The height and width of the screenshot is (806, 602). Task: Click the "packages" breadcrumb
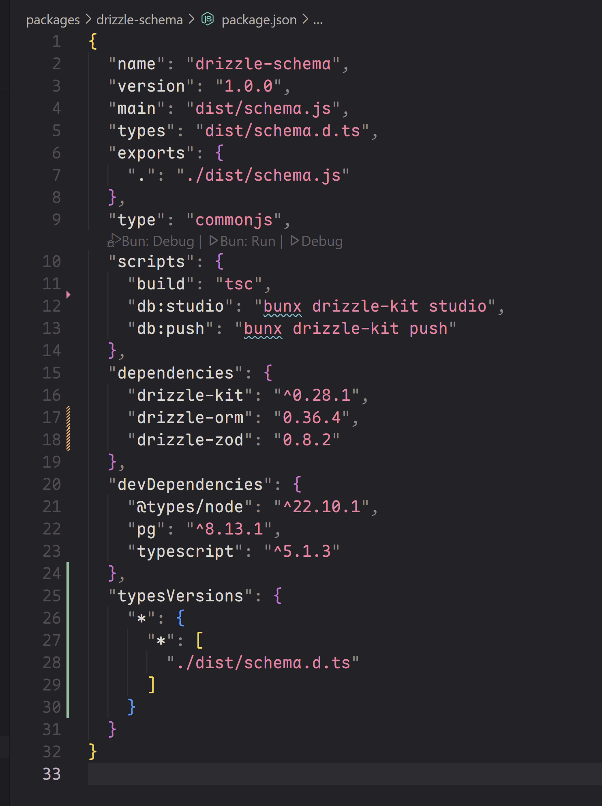pos(53,20)
